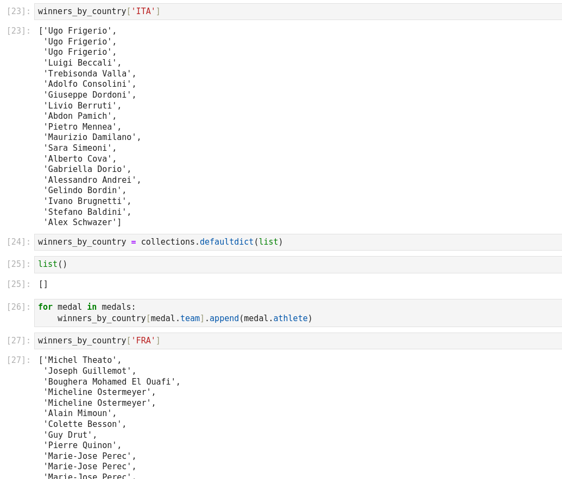Click the 'for medal in medals' line
Screen dimensions: 562x479
[x=87, y=307]
